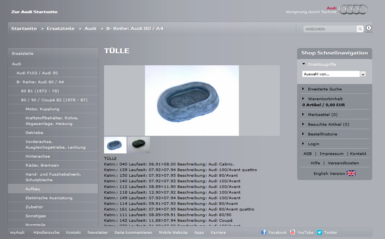
Task: Open the Facebook icon in footer
Action: (x=264, y=232)
